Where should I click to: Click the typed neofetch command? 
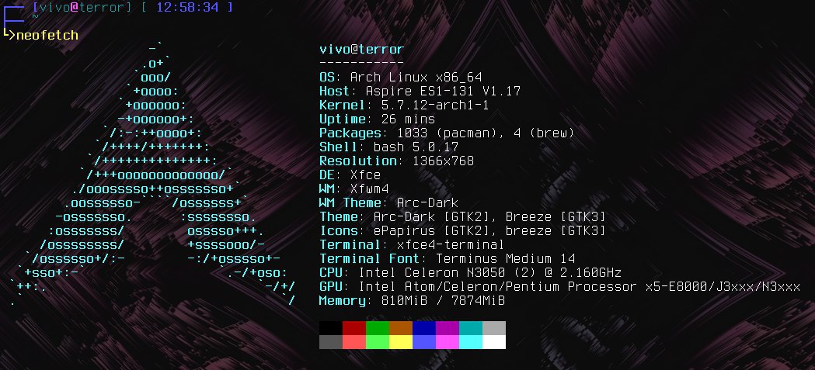(47, 35)
